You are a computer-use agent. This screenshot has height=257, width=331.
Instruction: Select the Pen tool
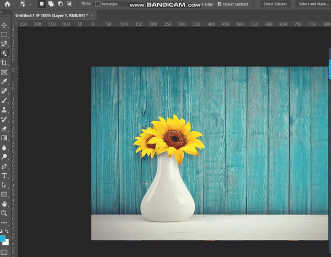tap(4, 166)
